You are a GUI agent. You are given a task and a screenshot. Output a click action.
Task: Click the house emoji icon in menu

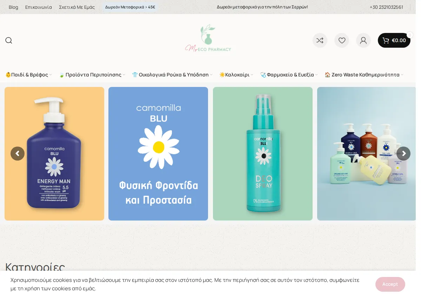(327, 75)
